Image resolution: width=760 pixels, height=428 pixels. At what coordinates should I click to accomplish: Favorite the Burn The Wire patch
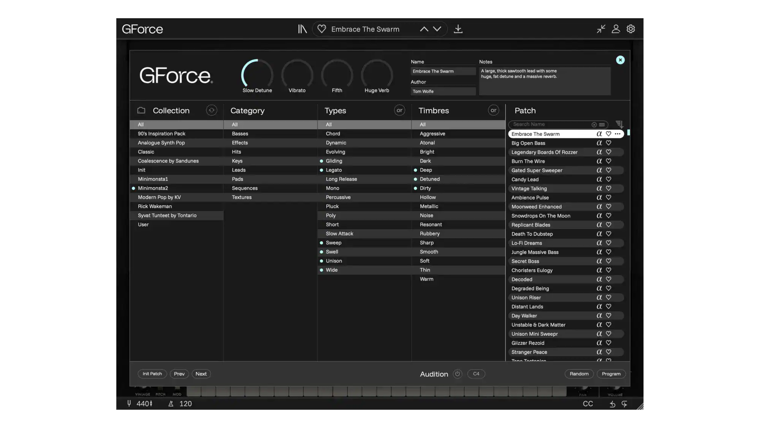pyautogui.click(x=608, y=161)
